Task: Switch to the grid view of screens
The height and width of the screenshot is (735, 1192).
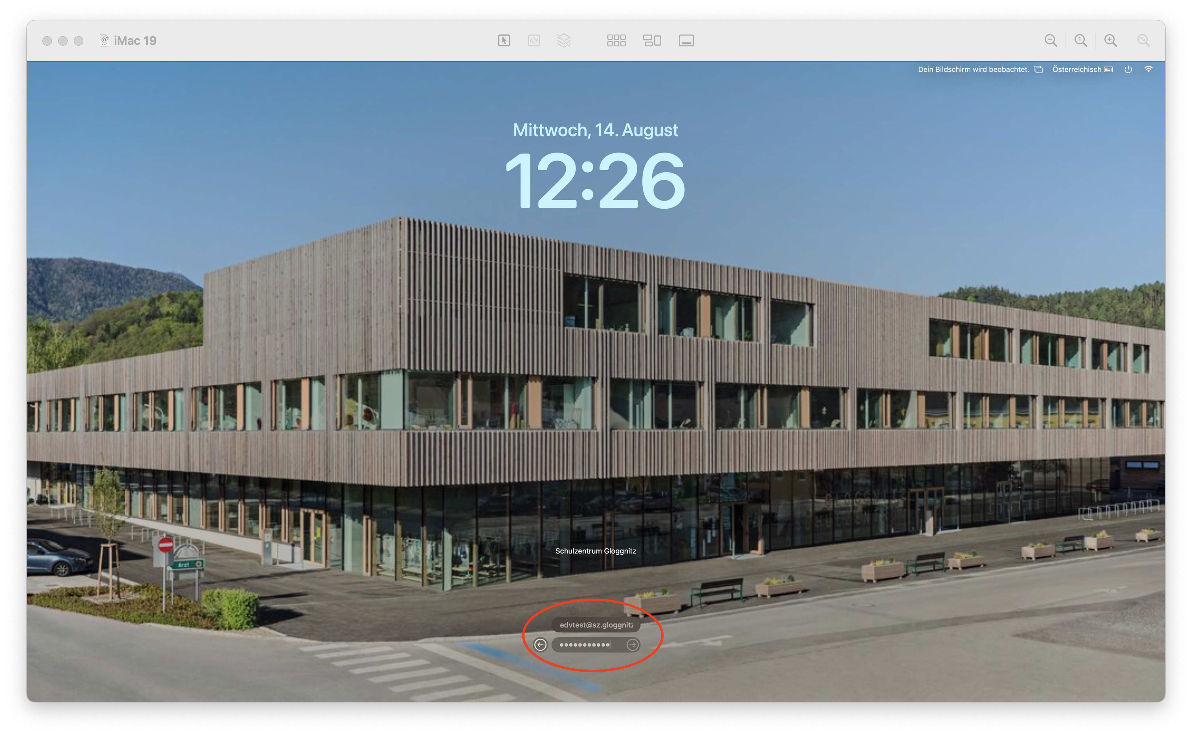Action: 616,40
